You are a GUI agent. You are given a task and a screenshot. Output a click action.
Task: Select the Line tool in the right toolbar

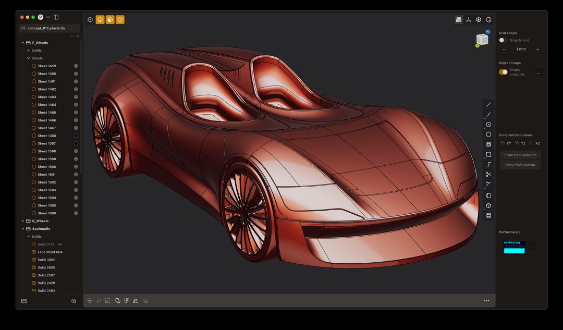[x=488, y=104]
